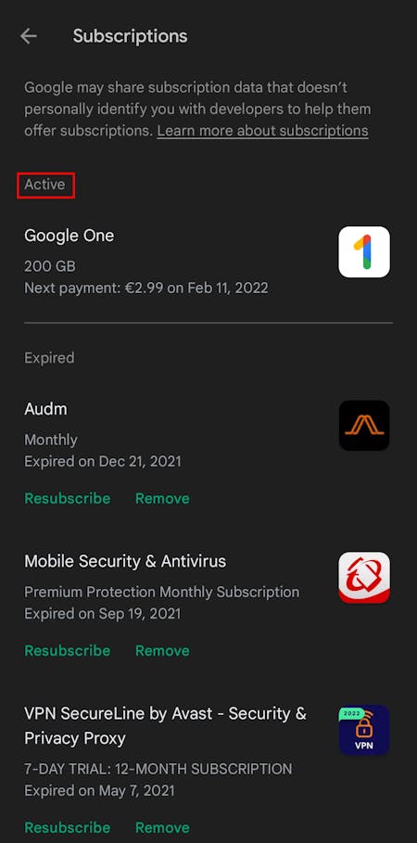The image size is (417, 843).
Task: Select Mobile Security & Antivirus title
Action: 125,561
